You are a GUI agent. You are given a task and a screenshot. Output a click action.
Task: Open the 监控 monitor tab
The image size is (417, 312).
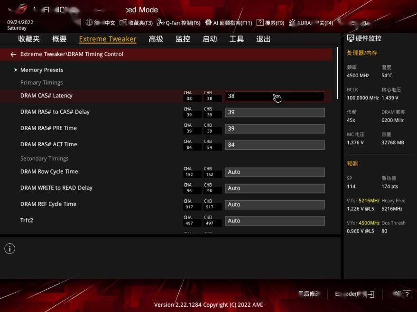[x=183, y=39]
